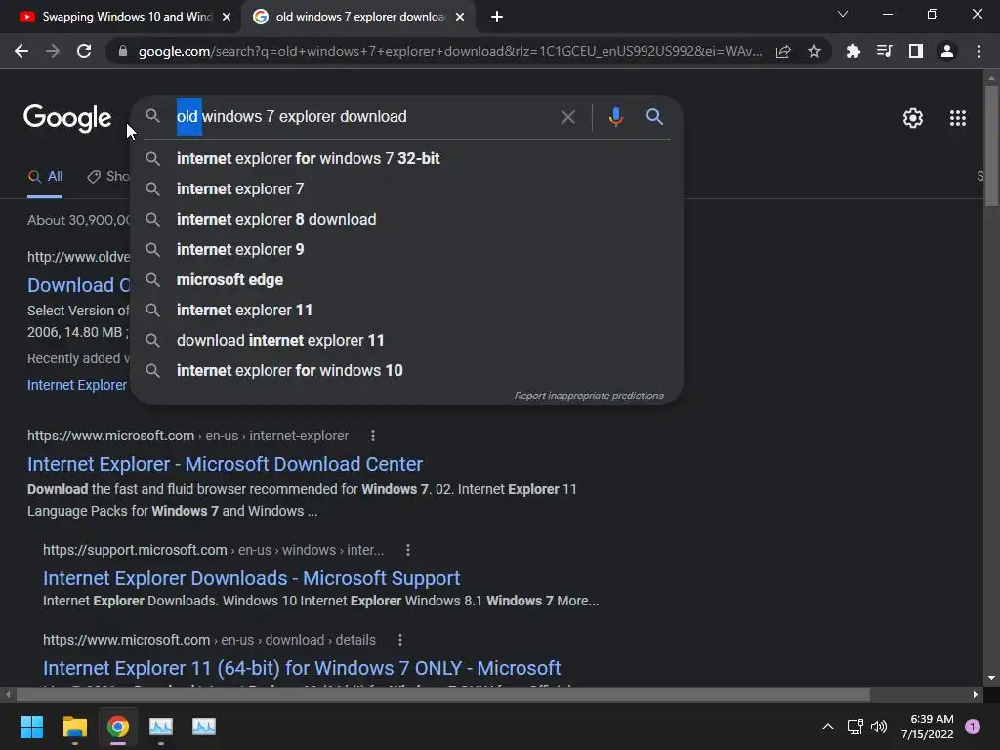Image resolution: width=1000 pixels, height=750 pixels.
Task: Open the media control icon in the toolbar
Action: point(884,51)
